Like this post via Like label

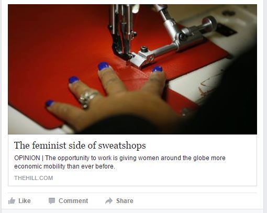click(x=25, y=201)
